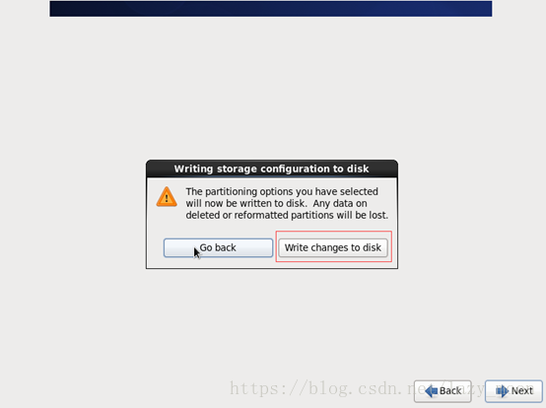This screenshot has height=408, width=546.
Task: Click the dialog title Writing storage configuration
Action: [271, 169]
